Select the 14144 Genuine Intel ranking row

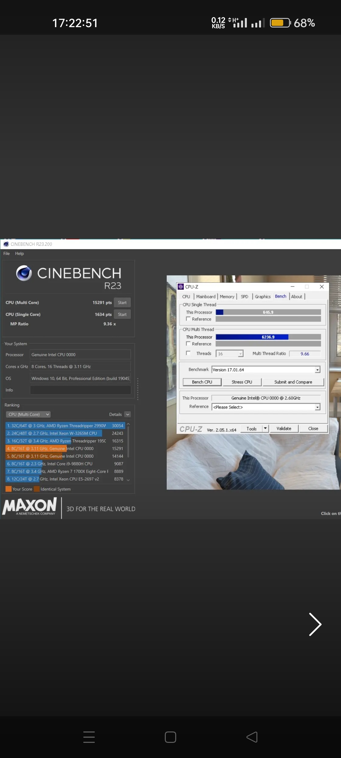(x=65, y=456)
